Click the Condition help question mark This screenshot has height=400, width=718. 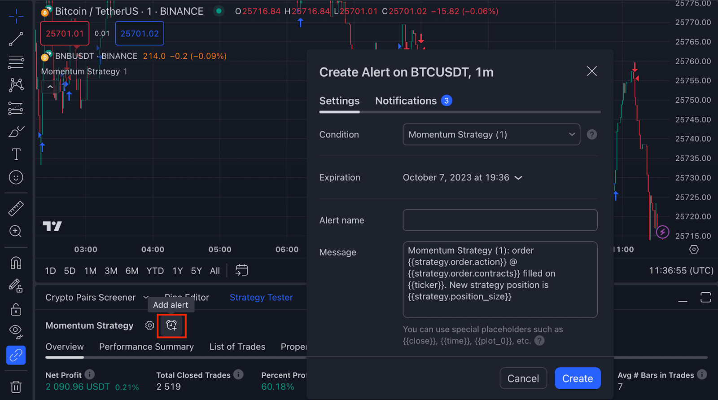point(592,135)
